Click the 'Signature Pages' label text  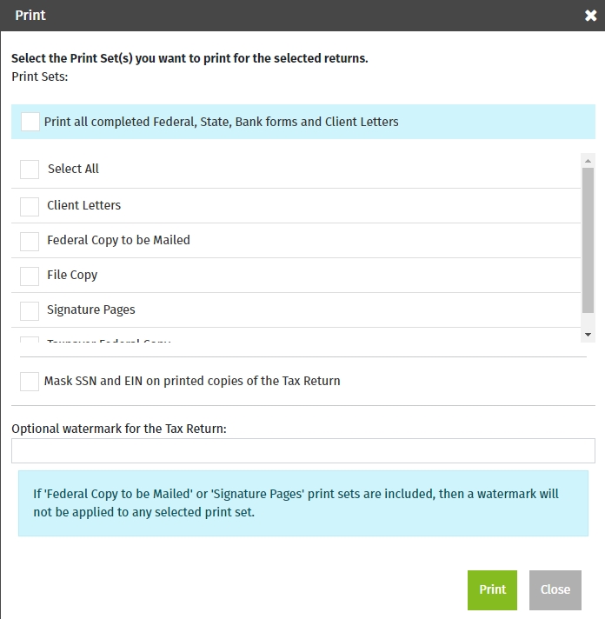(91, 310)
